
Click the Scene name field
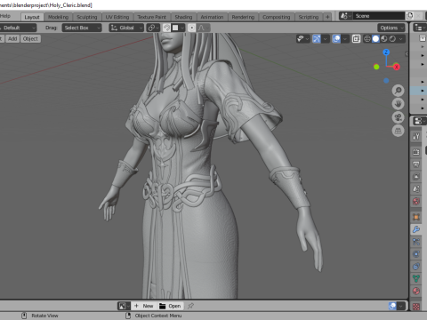(x=378, y=16)
